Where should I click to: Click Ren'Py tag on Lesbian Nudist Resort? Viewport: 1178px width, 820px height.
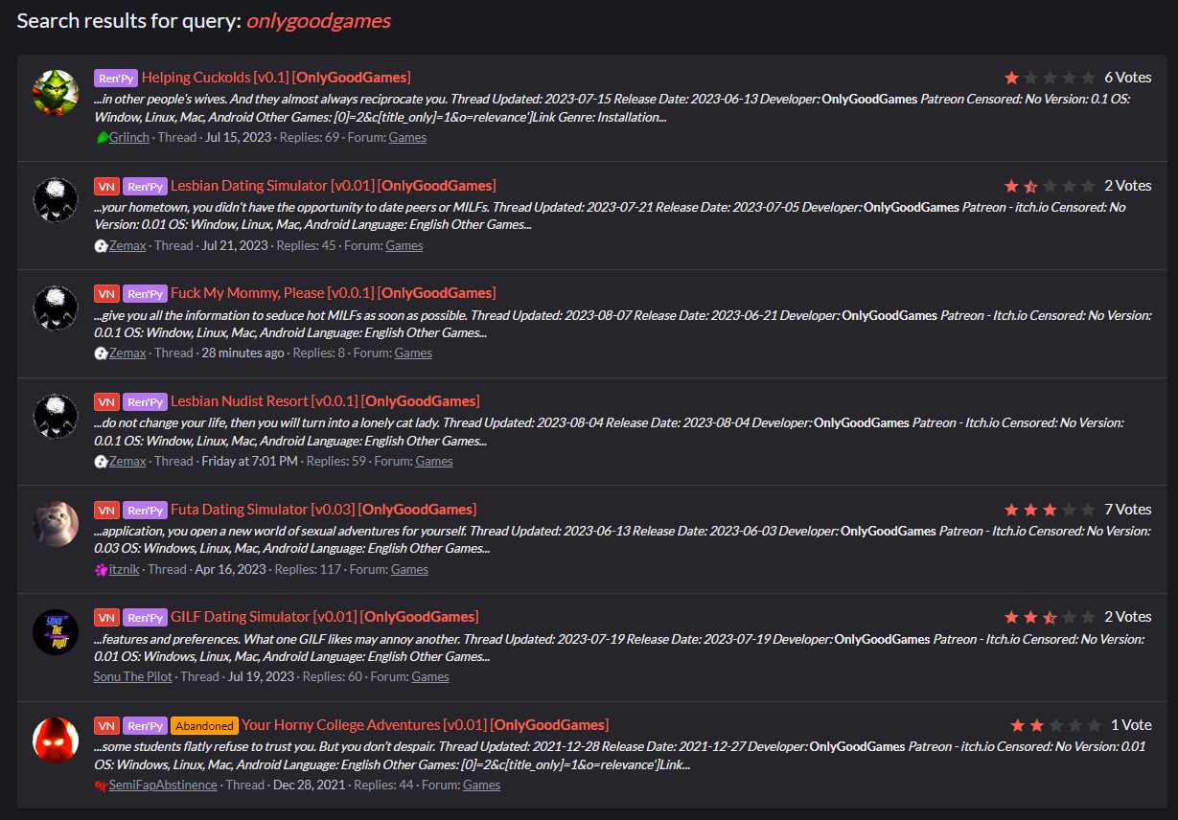pos(145,401)
